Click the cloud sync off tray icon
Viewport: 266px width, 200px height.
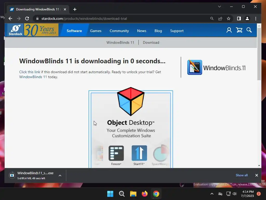pyautogui.click(x=220, y=194)
